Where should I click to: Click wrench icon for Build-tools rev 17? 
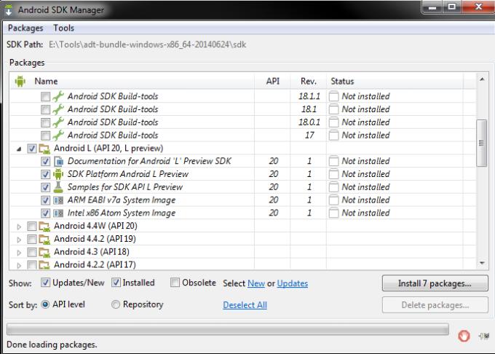[x=58, y=135]
